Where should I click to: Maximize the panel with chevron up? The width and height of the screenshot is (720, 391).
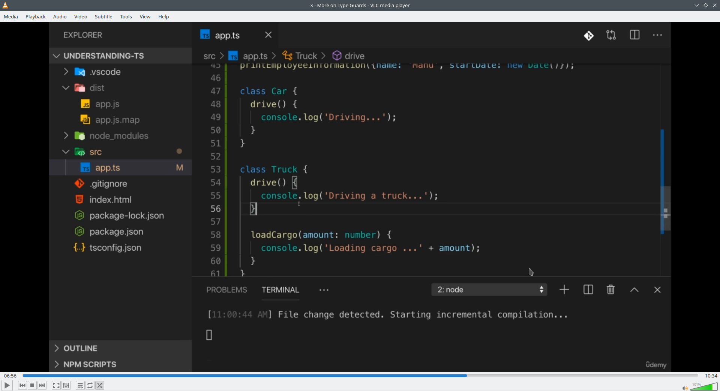(x=634, y=290)
